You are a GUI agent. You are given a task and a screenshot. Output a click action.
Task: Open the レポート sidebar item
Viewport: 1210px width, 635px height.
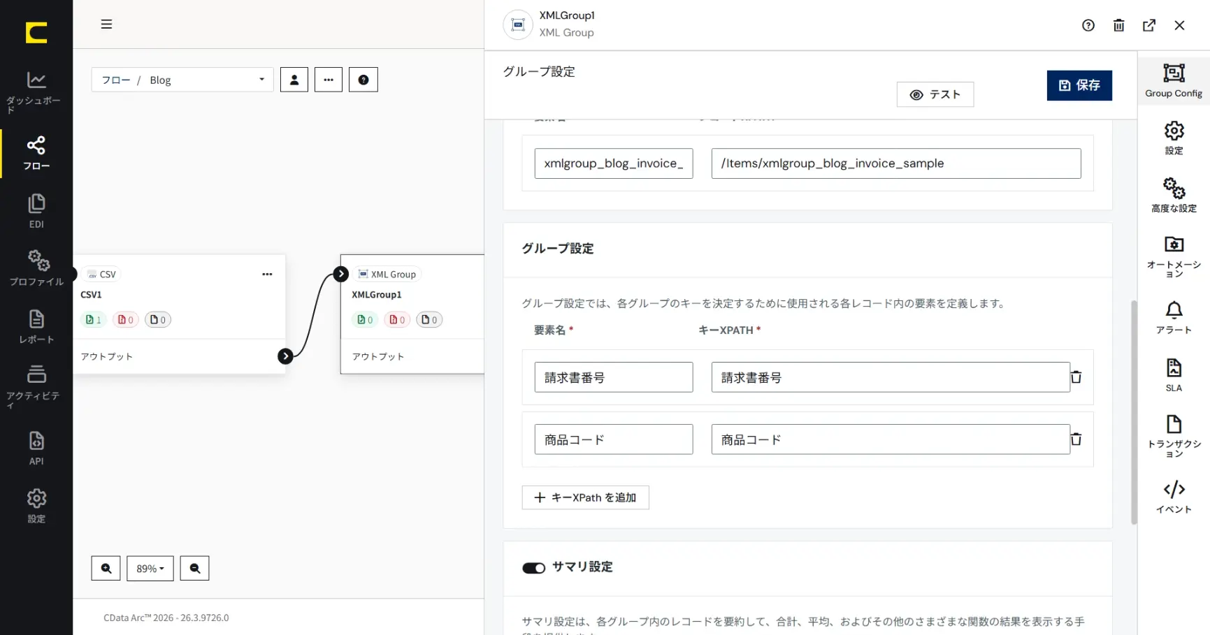coord(36,326)
